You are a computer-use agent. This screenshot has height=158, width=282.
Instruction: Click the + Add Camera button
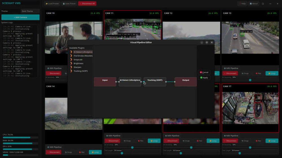[x=20, y=17]
